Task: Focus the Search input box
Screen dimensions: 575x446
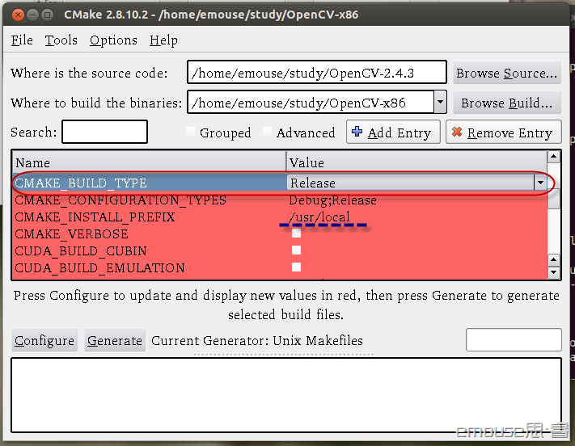Action: click(x=105, y=132)
